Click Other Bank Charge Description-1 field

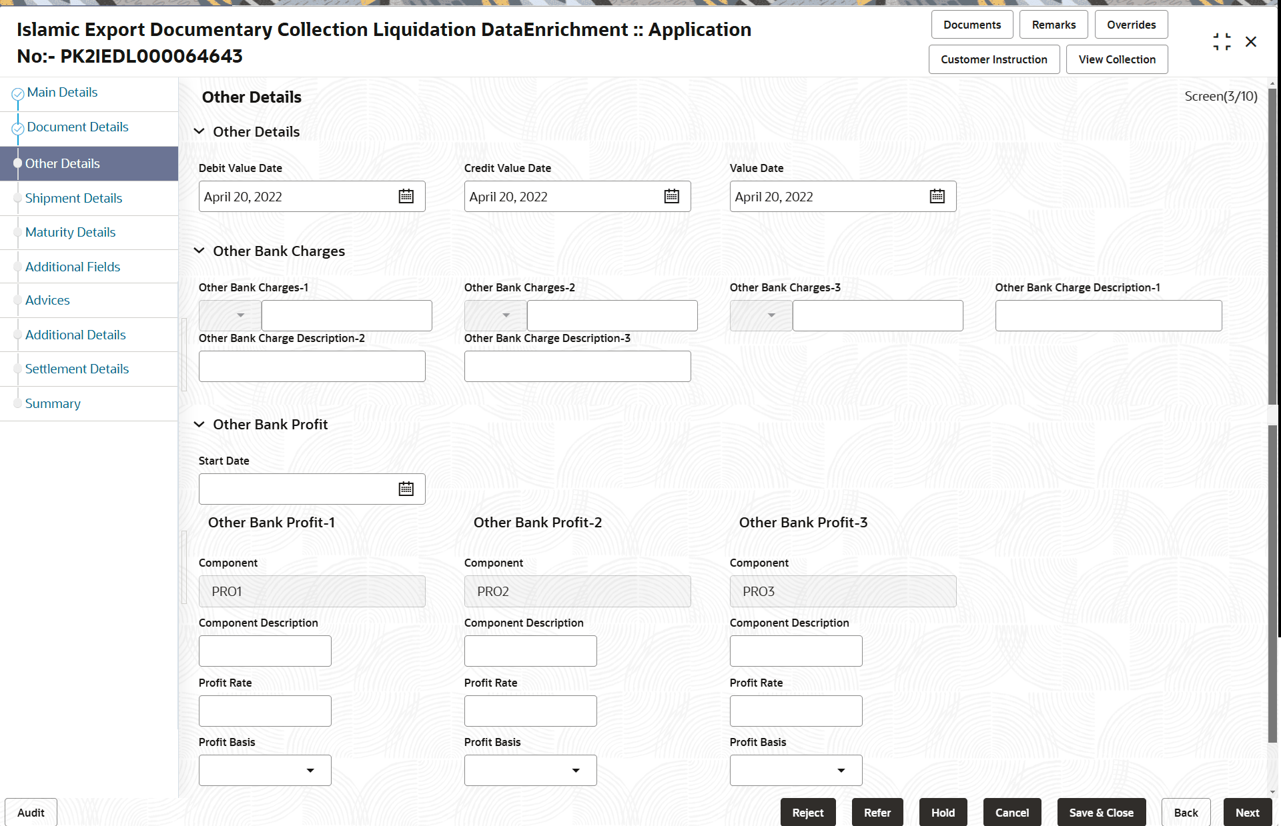point(1108,315)
